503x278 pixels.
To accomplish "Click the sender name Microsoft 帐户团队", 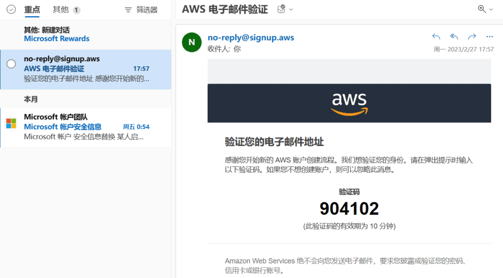I will (x=56, y=117).
